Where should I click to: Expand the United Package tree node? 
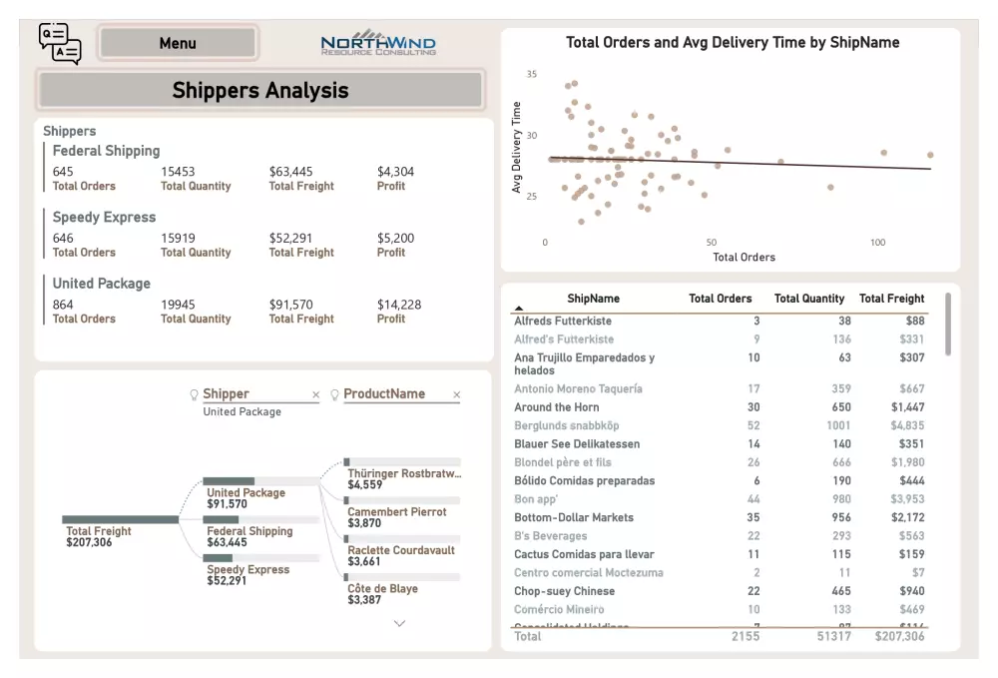[x=232, y=479]
